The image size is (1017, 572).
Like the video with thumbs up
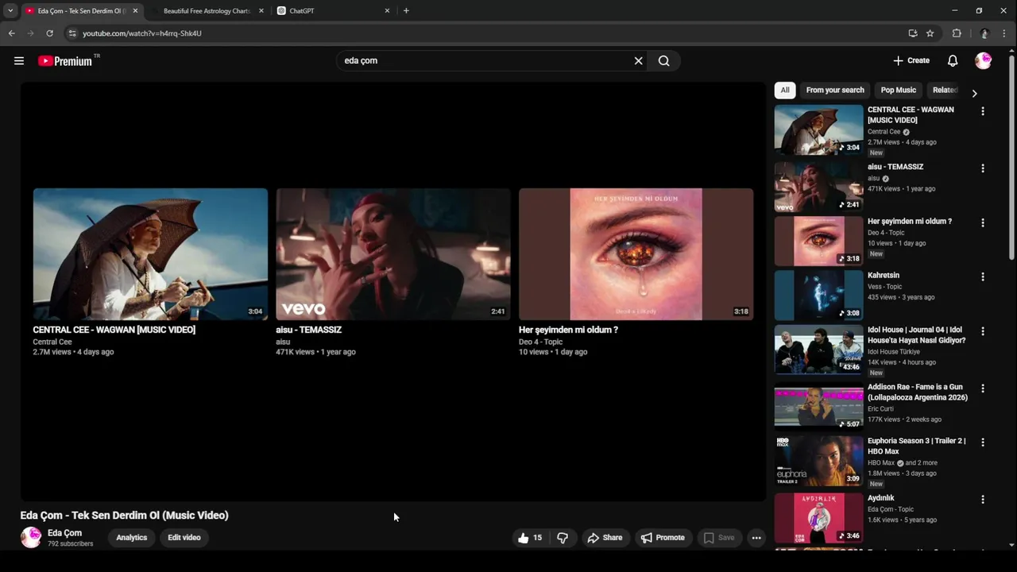click(530, 538)
